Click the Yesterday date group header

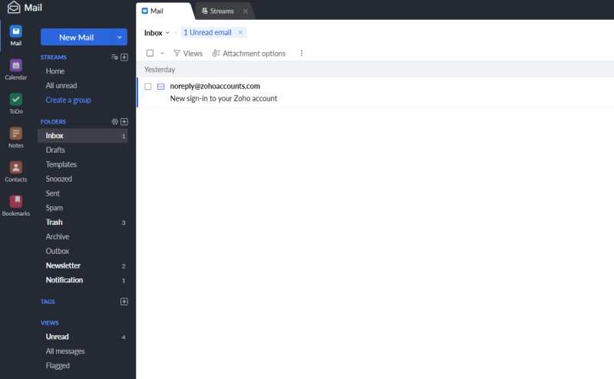160,70
